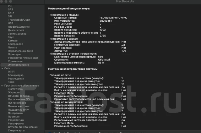Select Программы in the sidebar
This screenshot has height=133, width=201.
click(x=15, y=114)
